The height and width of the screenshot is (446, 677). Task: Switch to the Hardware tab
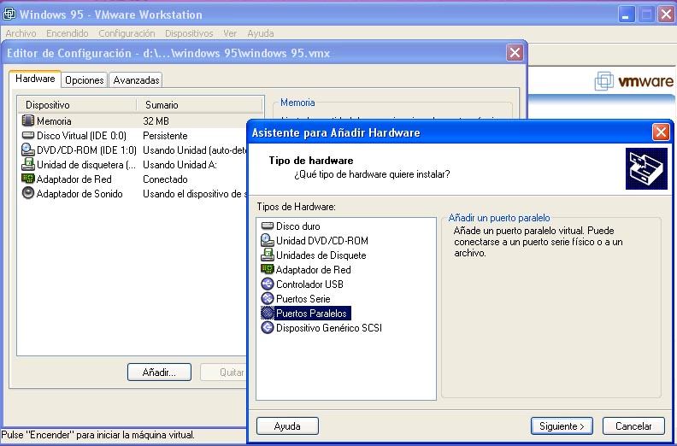click(35, 79)
